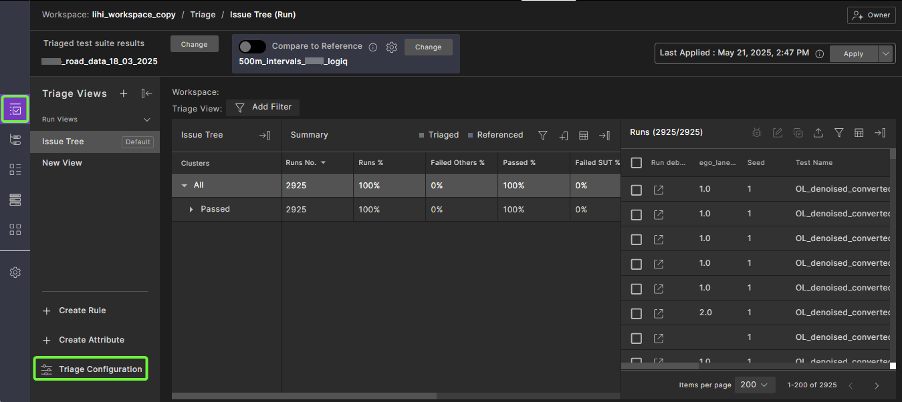Click the settings gear in left sidebar
This screenshot has width=902, height=402.
click(15, 272)
